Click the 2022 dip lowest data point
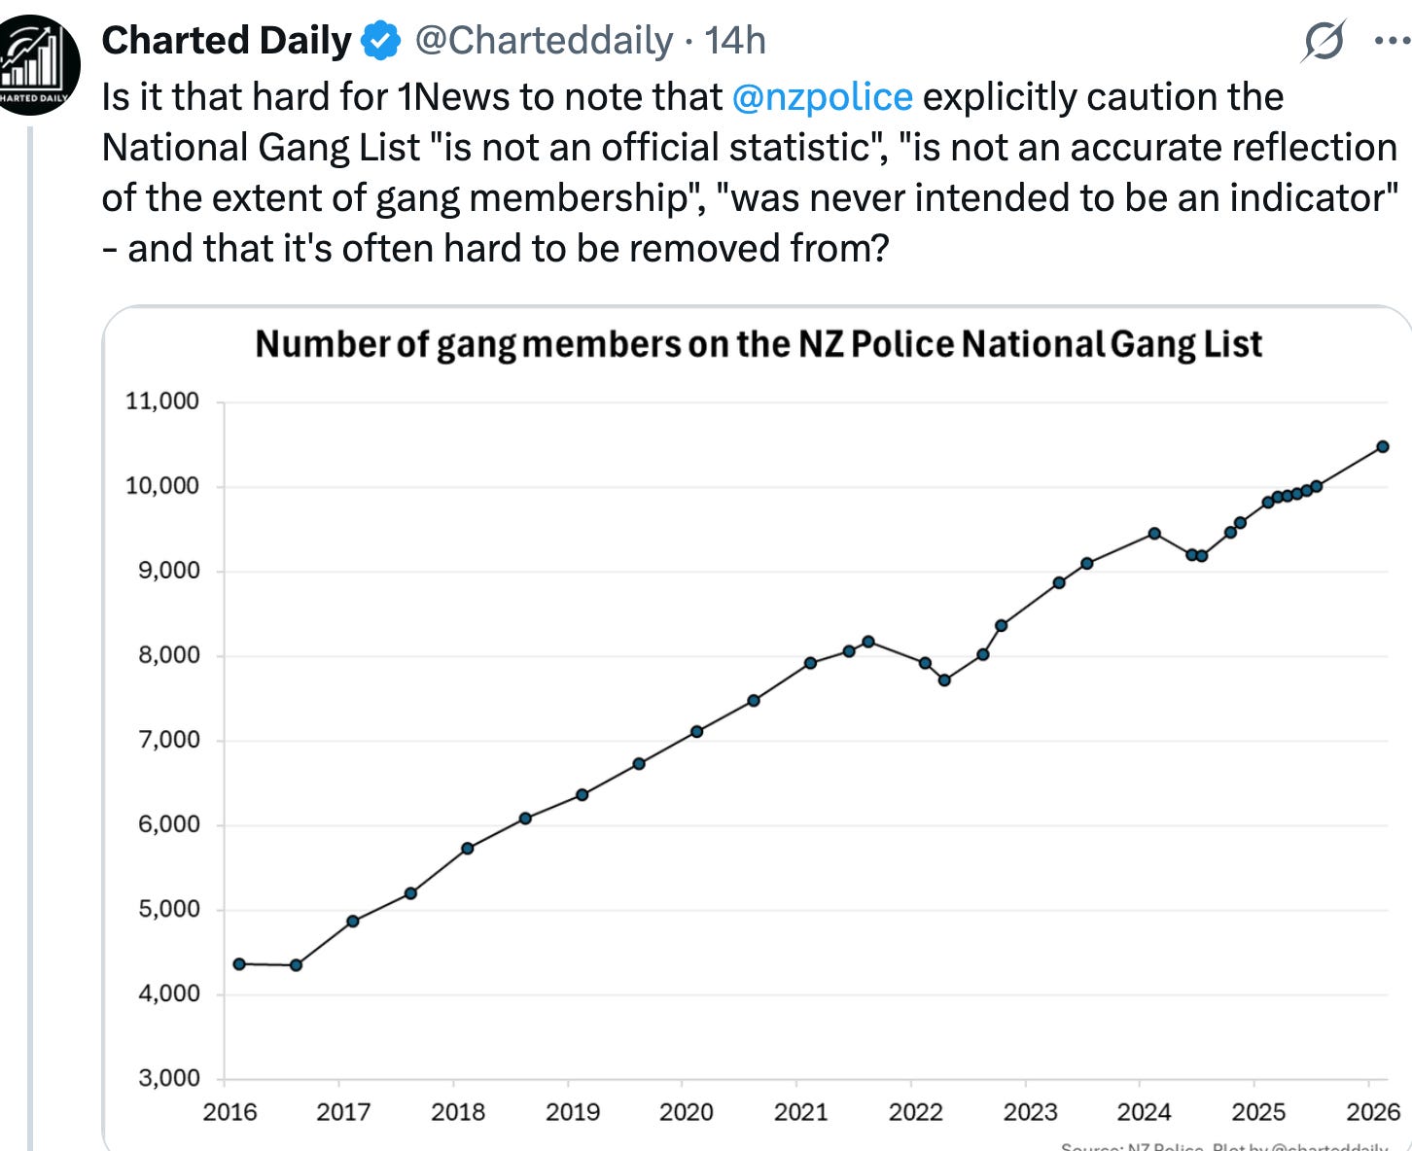Screen dimensions: 1412x1151 click(944, 680)
